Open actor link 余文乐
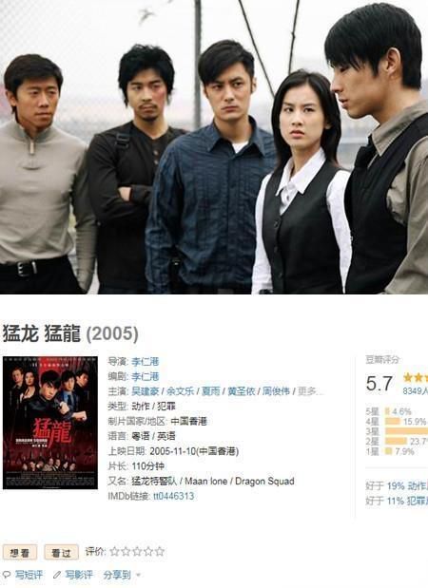Viewport: 428px width, 588px height. [x=180, y=391]
